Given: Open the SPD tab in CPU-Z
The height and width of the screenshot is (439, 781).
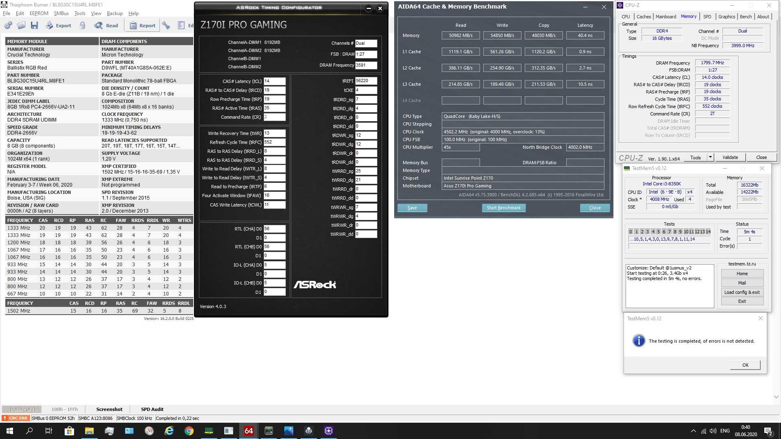Looking at the screenshot, I should (707, 17).
